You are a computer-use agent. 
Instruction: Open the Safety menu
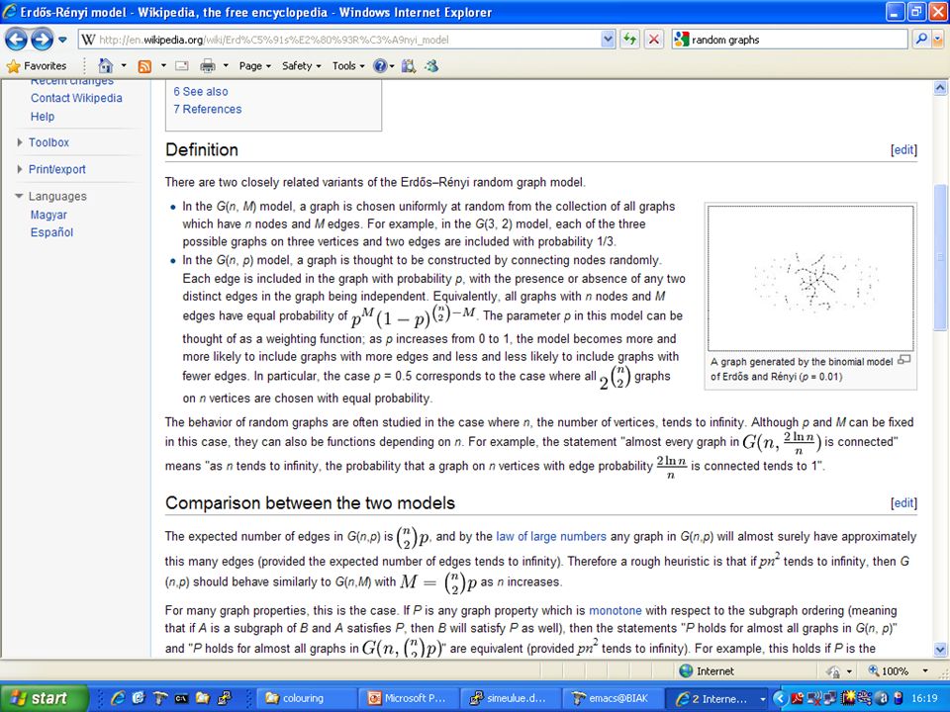click(301, 66)
